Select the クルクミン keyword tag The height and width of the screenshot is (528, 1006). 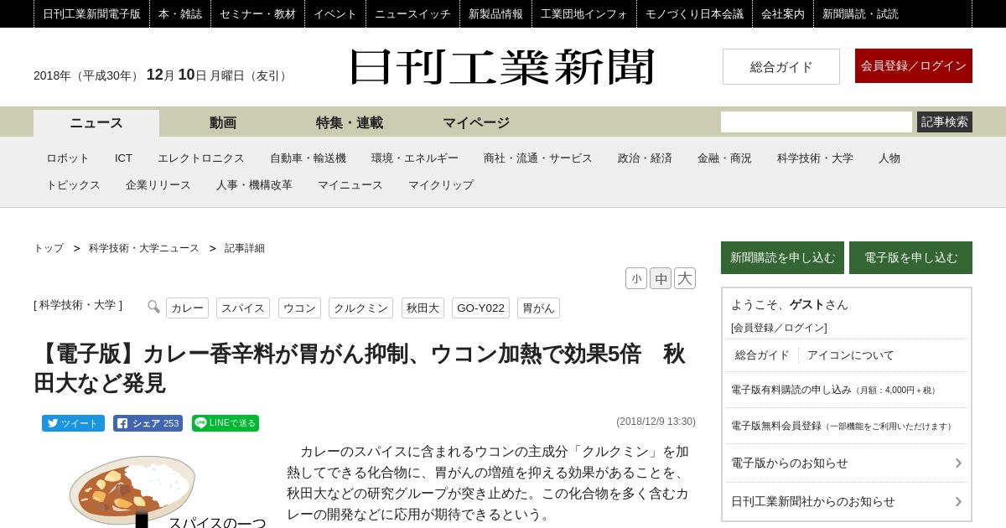360,308
